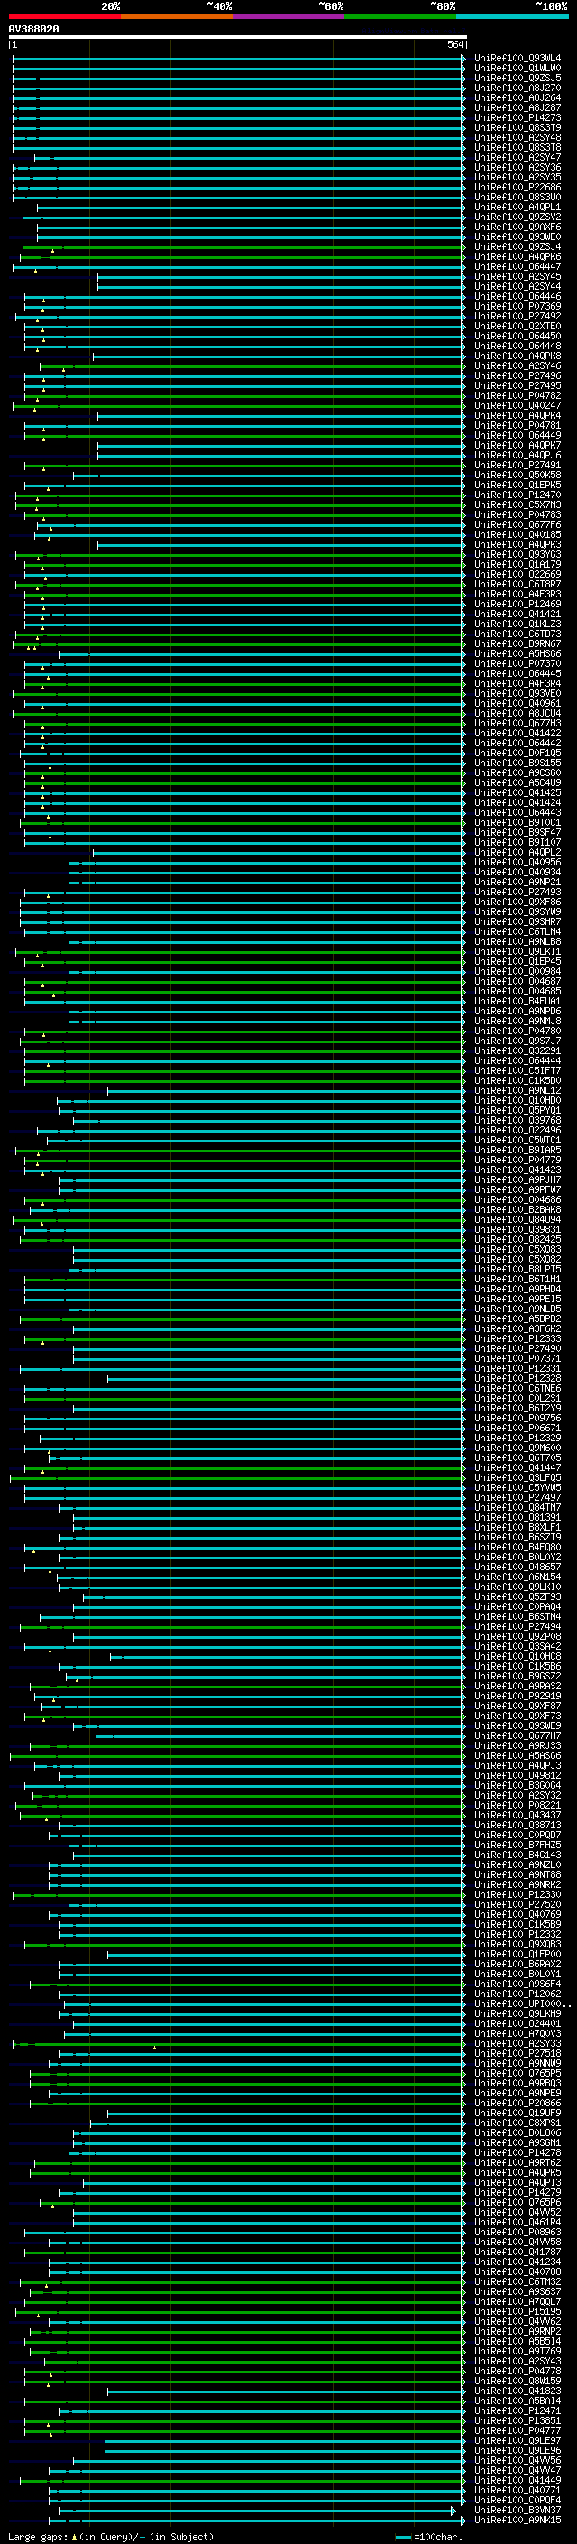Select the AV388020 query name
Viewport: 577px width, 2544px height.
33,29
